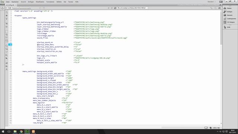Open the Codefragmente panel
Screen dimensions: 238x134
(x=230, y=19)
